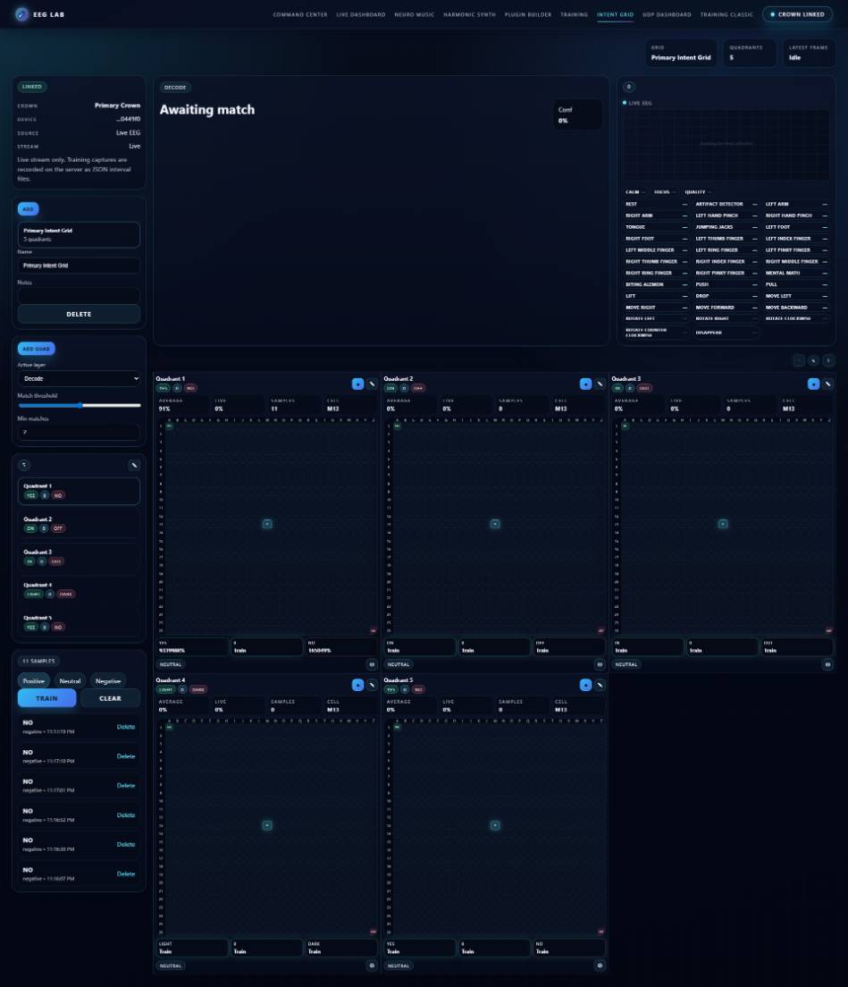Switch to the Plugin Builder tab

click(x=528, y=14)
